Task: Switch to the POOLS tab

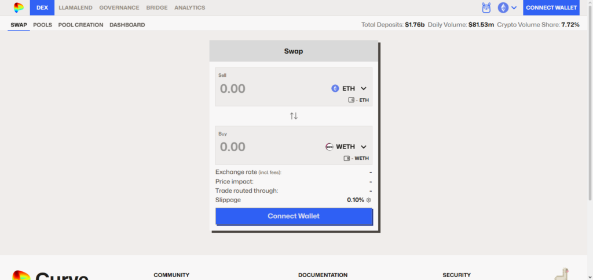Action: [x=43, y=25]
